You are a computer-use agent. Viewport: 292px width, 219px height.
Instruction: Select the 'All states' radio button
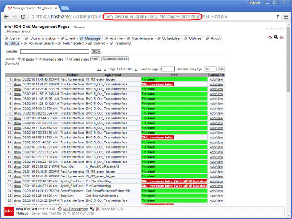click(x=19, y=58)
